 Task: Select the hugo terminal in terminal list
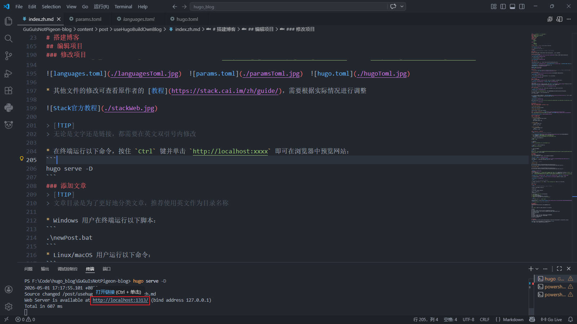(x=555, y=279)
